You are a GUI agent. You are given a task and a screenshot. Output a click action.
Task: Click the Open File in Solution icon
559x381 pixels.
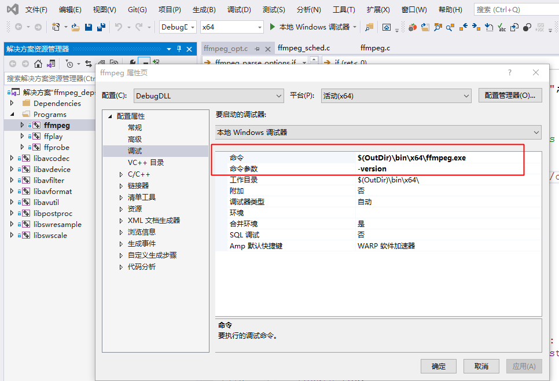(425, 27)
